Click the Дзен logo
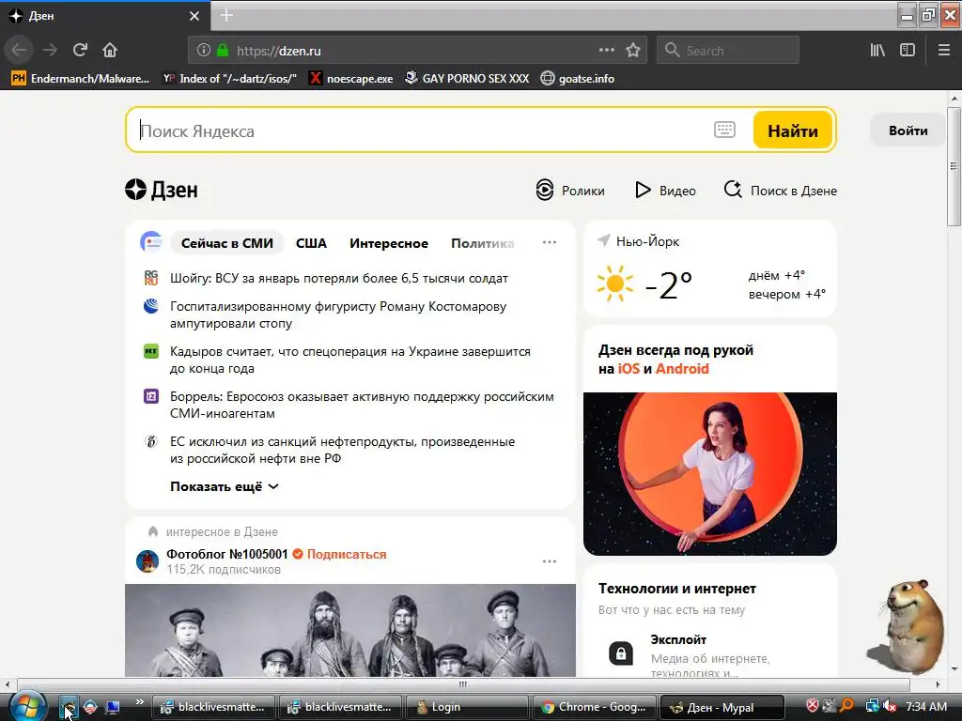Image resolution: width=962 pixels, height=721 pixels. click(x=162, y=190)
